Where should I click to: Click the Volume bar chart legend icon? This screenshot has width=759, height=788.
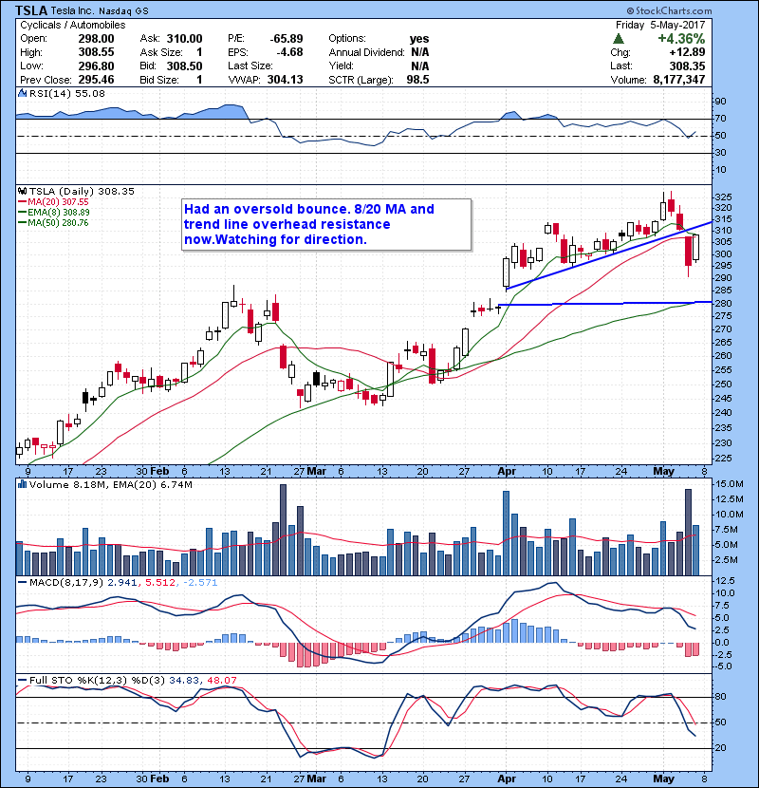click(x=22, y=484)
